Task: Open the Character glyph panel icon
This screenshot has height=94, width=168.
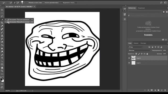Action: click(x=125, y=19)
